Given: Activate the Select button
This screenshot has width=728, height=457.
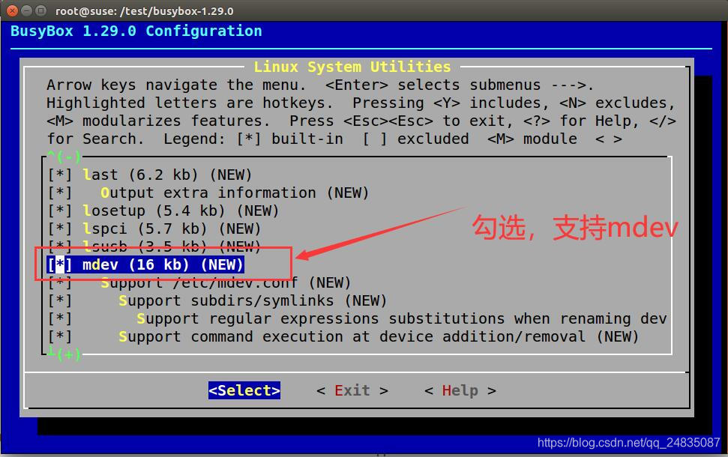Looking at the screenshot, I should point(244,390).
